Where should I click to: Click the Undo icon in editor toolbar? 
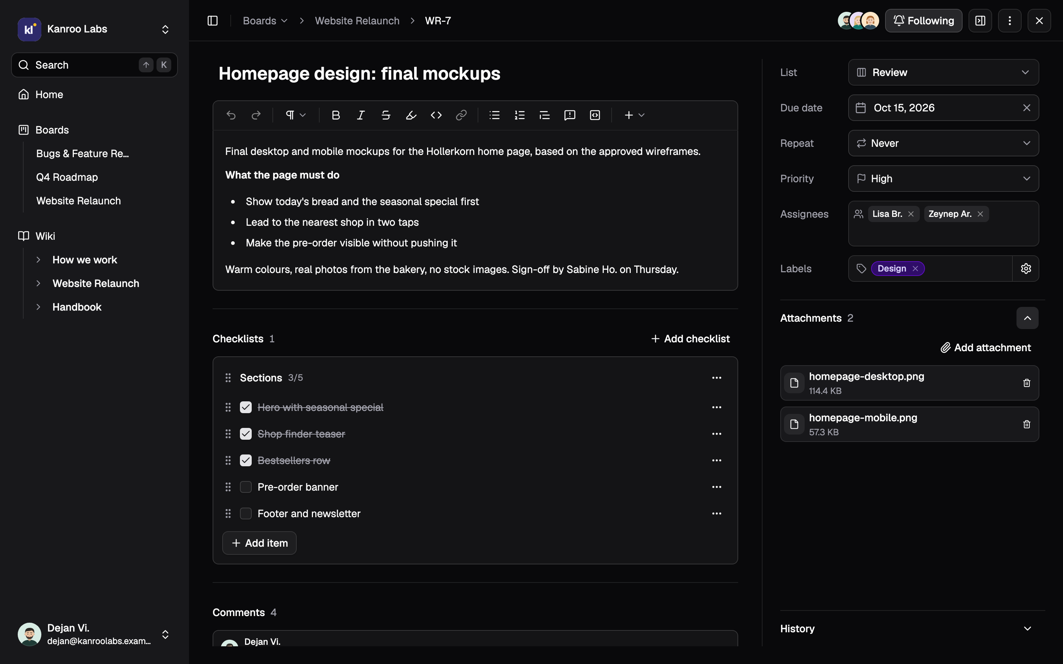(231, 115)
